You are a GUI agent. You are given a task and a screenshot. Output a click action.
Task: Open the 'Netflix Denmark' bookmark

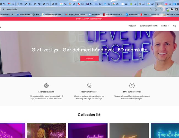point(113,15)
